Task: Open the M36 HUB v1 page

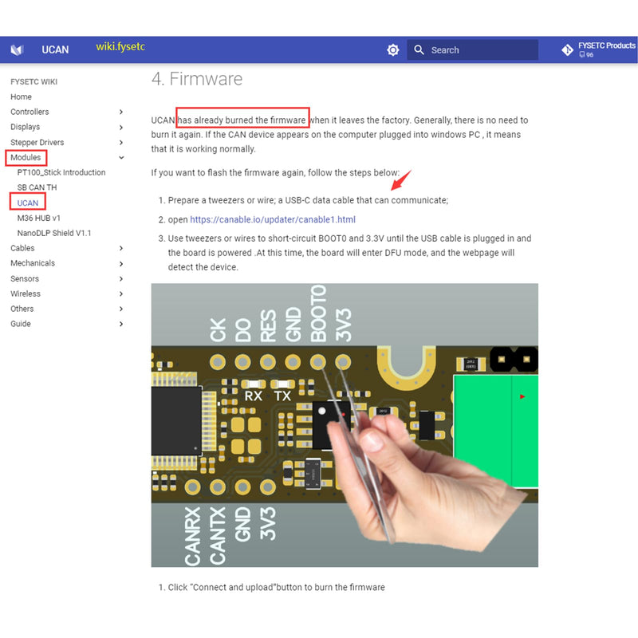Action: [x=38, y=218]
